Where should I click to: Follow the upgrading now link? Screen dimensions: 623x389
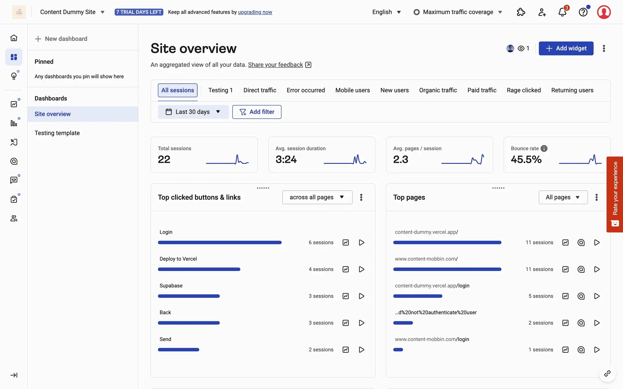tap(255, 12)
